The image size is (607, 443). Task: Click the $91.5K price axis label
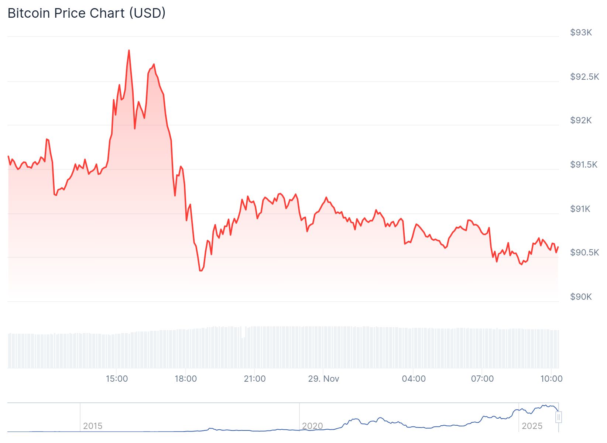584,165
